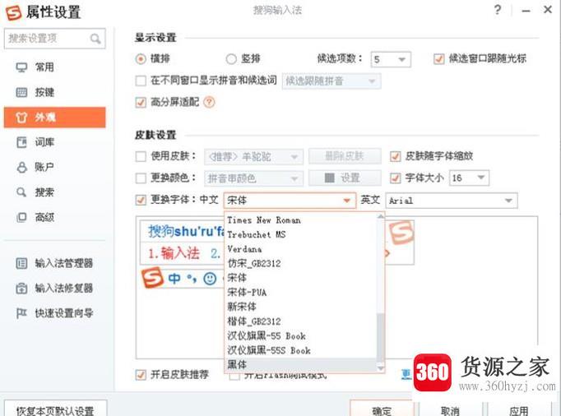
Task: Choose 楷体_GB2312 in font list
Action: [300, 321]
